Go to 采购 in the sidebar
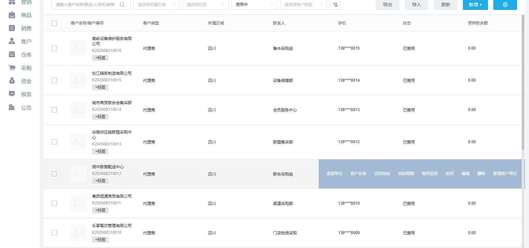This screenshot has width=529, height=248. click(26, 68)
